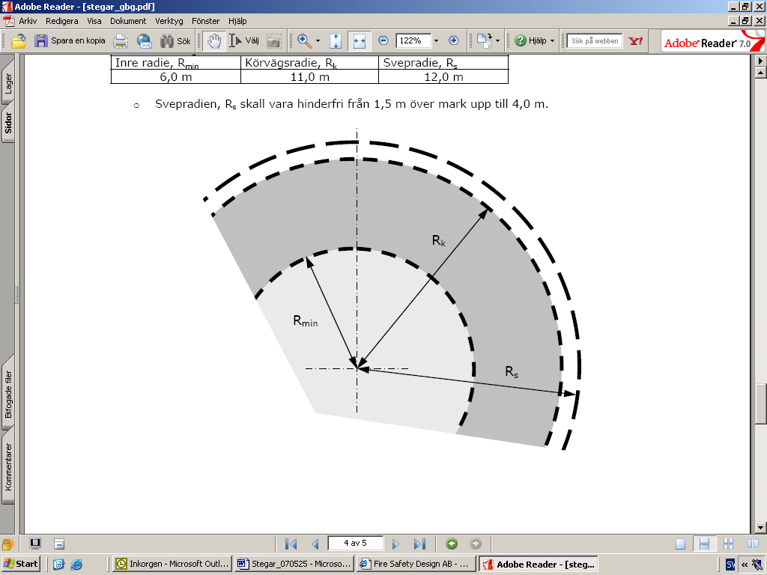
Task: Activate the Välj text select tool
Action: pos(244,41)
